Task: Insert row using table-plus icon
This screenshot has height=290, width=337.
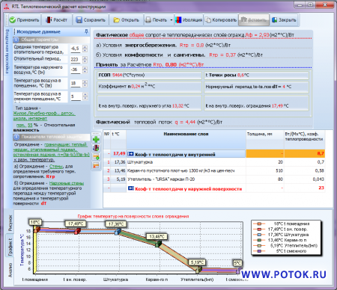Action: (96, 156)
